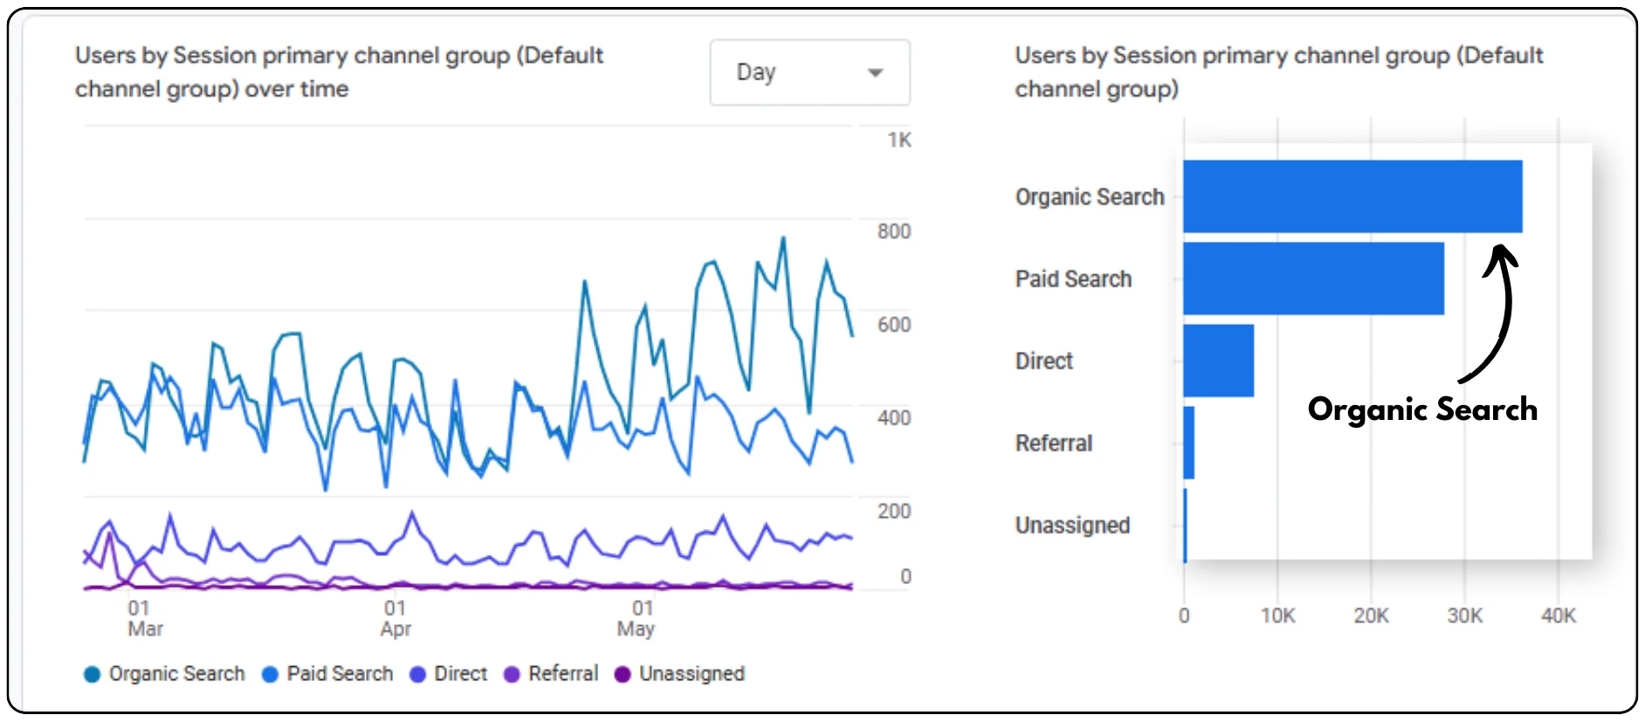The image size is (1645, 722).
Task: Click the Direct bar in chart
Action: point(1218,361)
